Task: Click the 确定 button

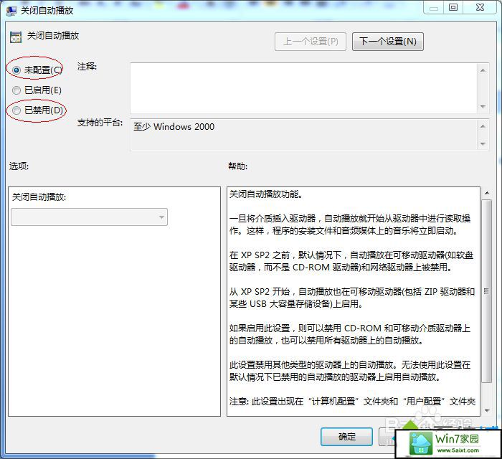Action: tap(346, 437)
